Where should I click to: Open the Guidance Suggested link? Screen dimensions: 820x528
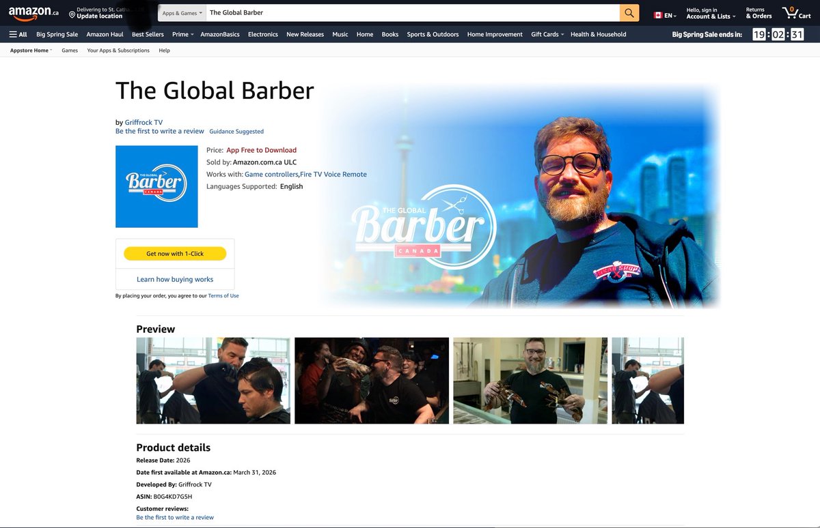coord(236,132)
